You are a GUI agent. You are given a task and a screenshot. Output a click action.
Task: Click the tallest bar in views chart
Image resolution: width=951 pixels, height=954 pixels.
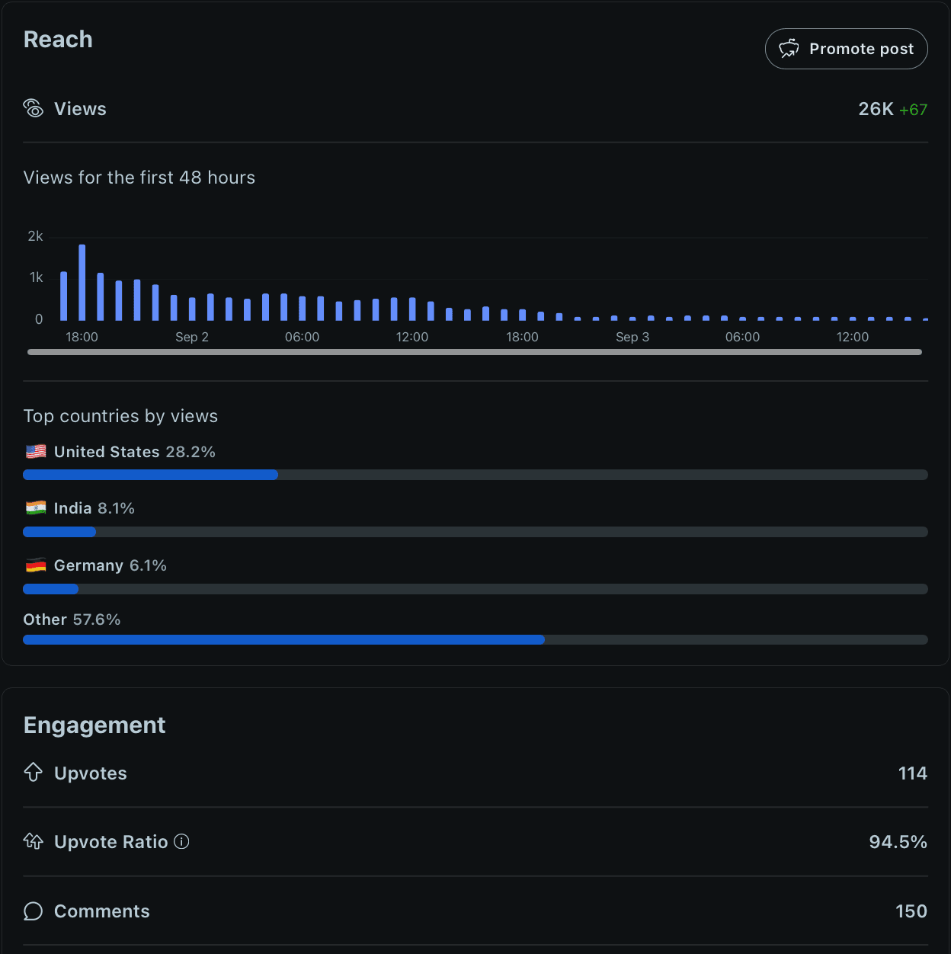(x=82, y=282)
